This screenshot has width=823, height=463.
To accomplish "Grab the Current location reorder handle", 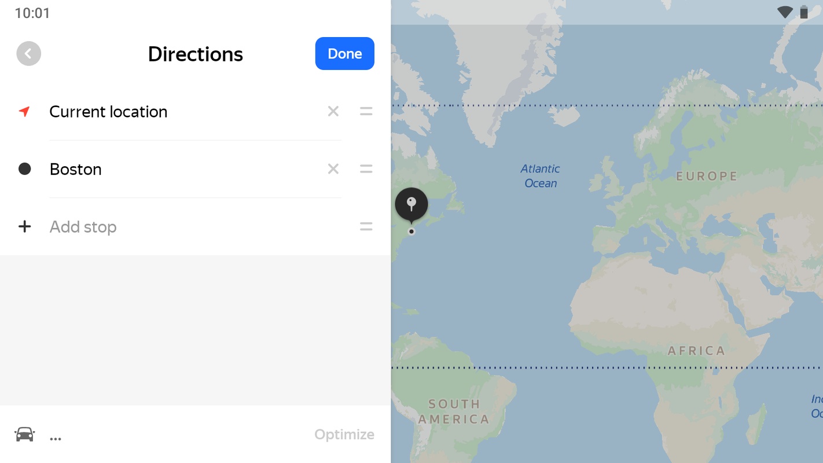I will pyautogui.click(x=366, y=111).
